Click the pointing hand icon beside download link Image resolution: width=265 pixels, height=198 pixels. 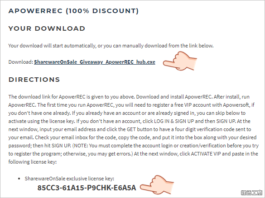pyautogui.click(x=180, y=61)
